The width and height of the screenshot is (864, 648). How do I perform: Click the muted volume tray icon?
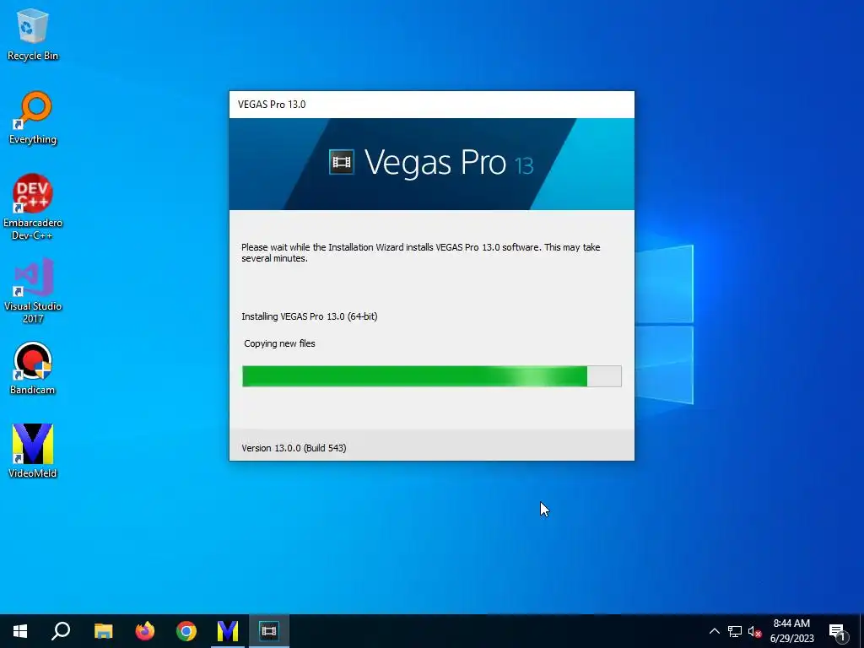point(754,631)
